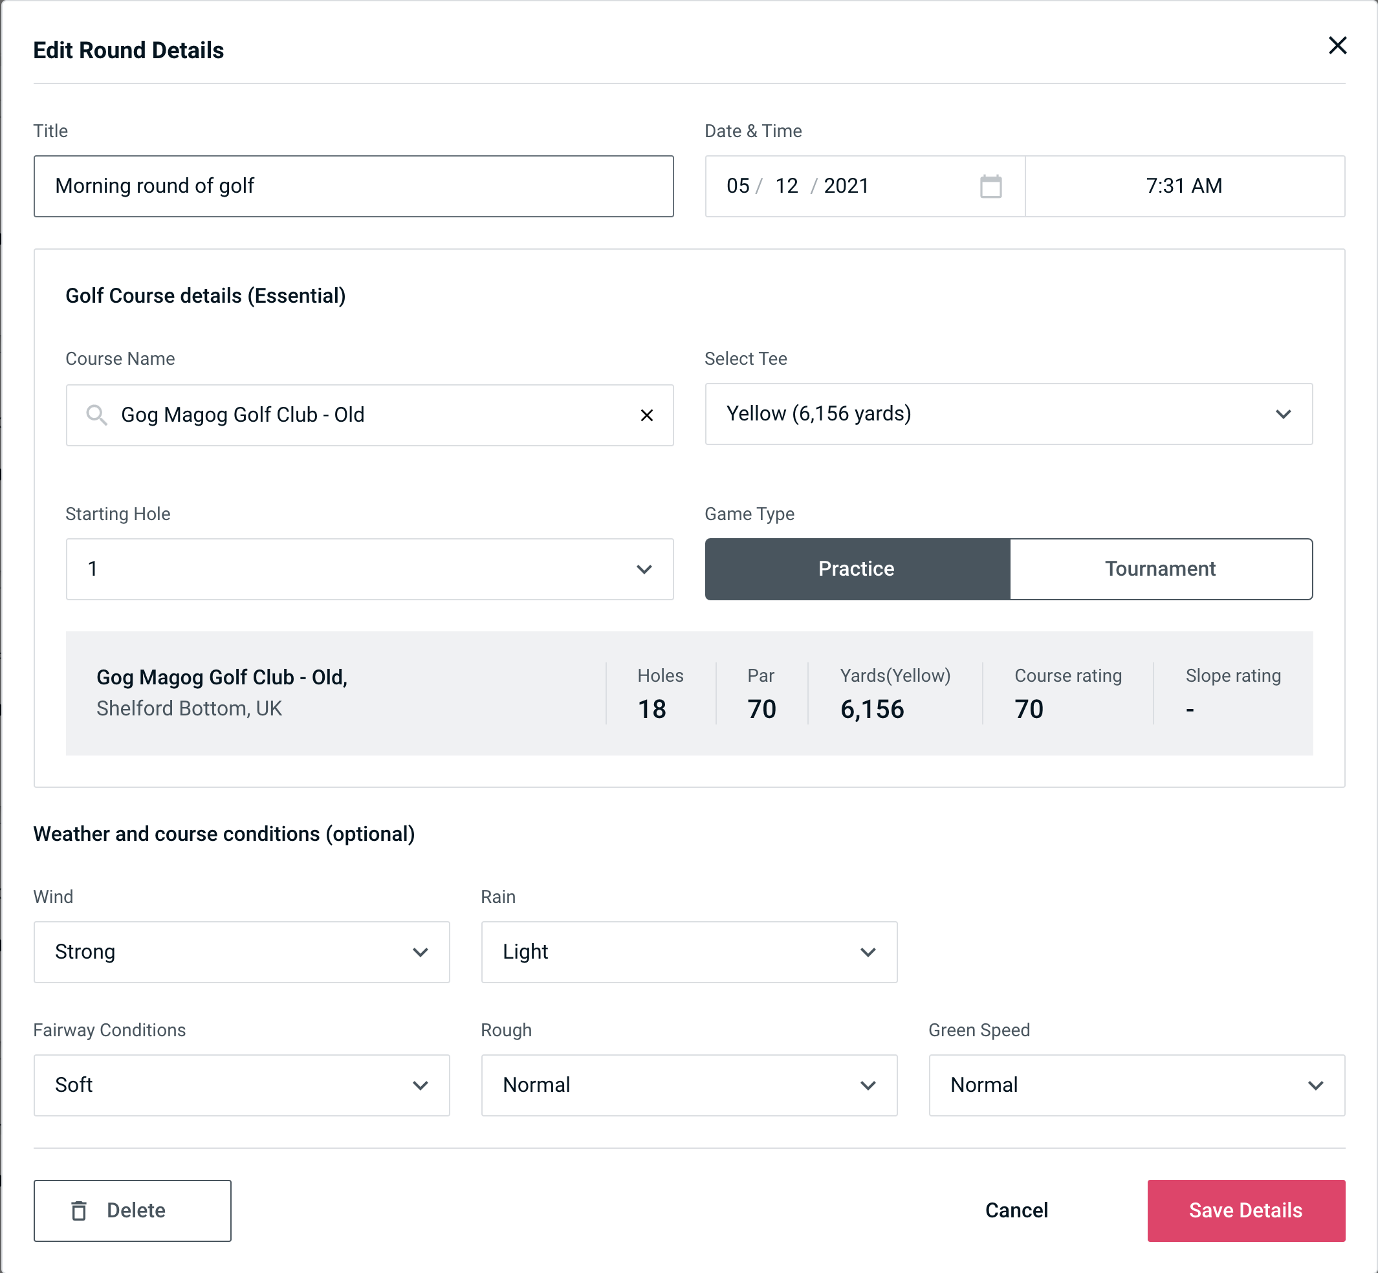Click Golf Course details Essential section header
This screenshot has width=1378, height=1273.
206,294
